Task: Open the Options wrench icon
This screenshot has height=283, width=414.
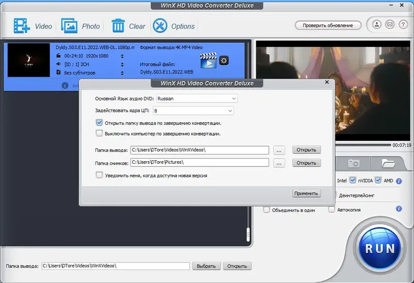Action: coord(160,25)
